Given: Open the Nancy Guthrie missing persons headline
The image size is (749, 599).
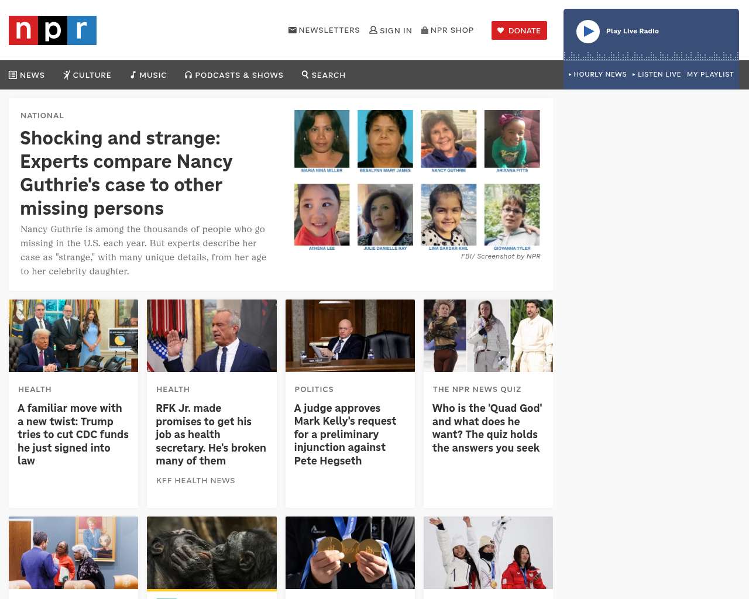Looking at the screenshot, I should click(x=126, y=173).
